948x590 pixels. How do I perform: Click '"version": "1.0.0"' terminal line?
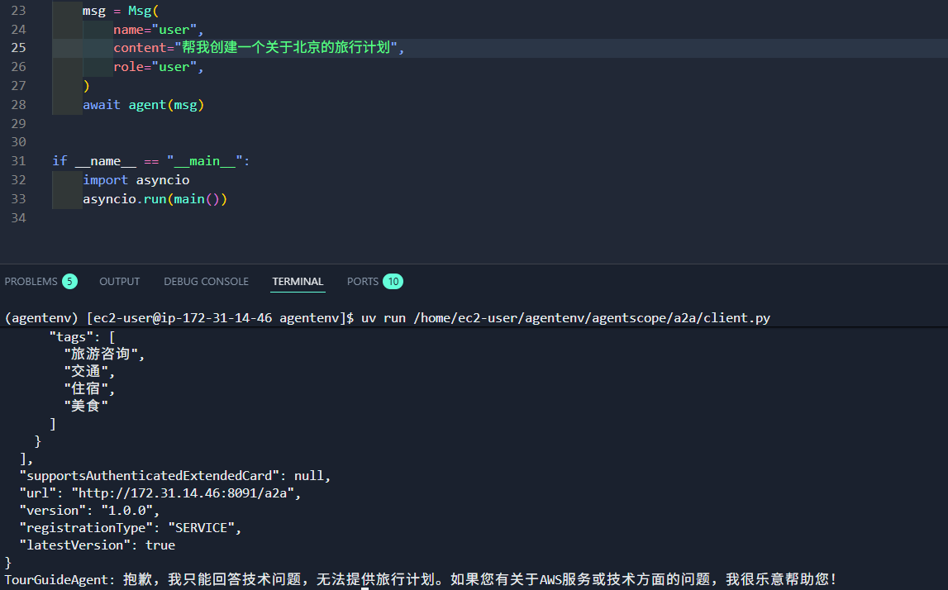tap(89, 511)
